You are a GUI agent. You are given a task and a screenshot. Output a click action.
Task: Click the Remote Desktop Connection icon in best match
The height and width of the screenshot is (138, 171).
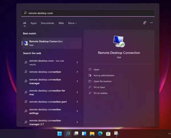26,43
